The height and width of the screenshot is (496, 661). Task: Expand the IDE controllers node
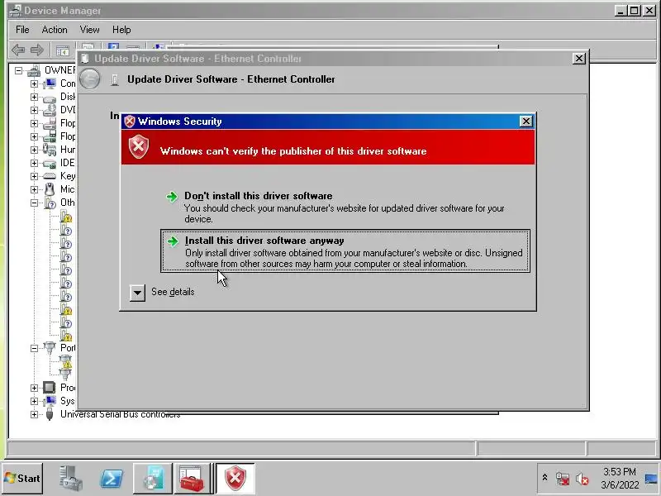(34, 163)
